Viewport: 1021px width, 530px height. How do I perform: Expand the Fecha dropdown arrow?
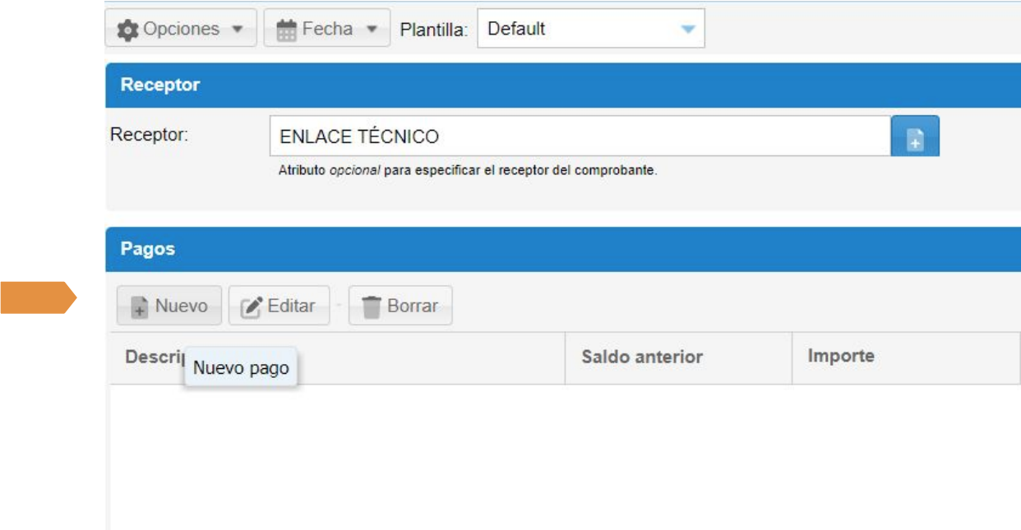pos(372,30)
